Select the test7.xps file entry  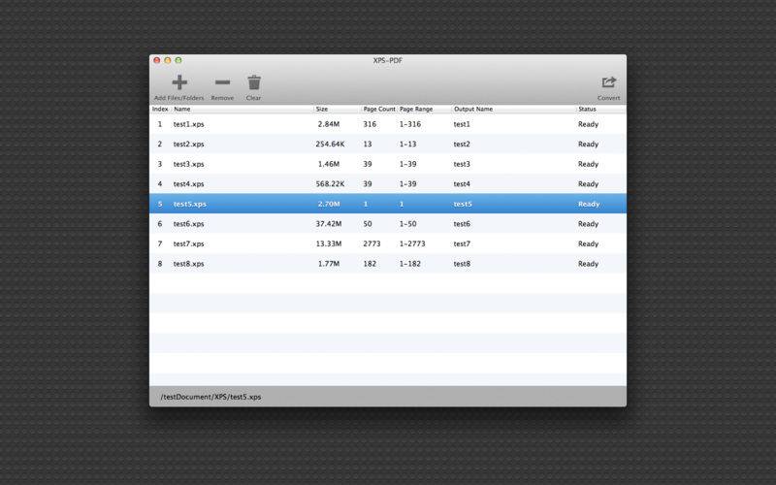coord(189,243)
